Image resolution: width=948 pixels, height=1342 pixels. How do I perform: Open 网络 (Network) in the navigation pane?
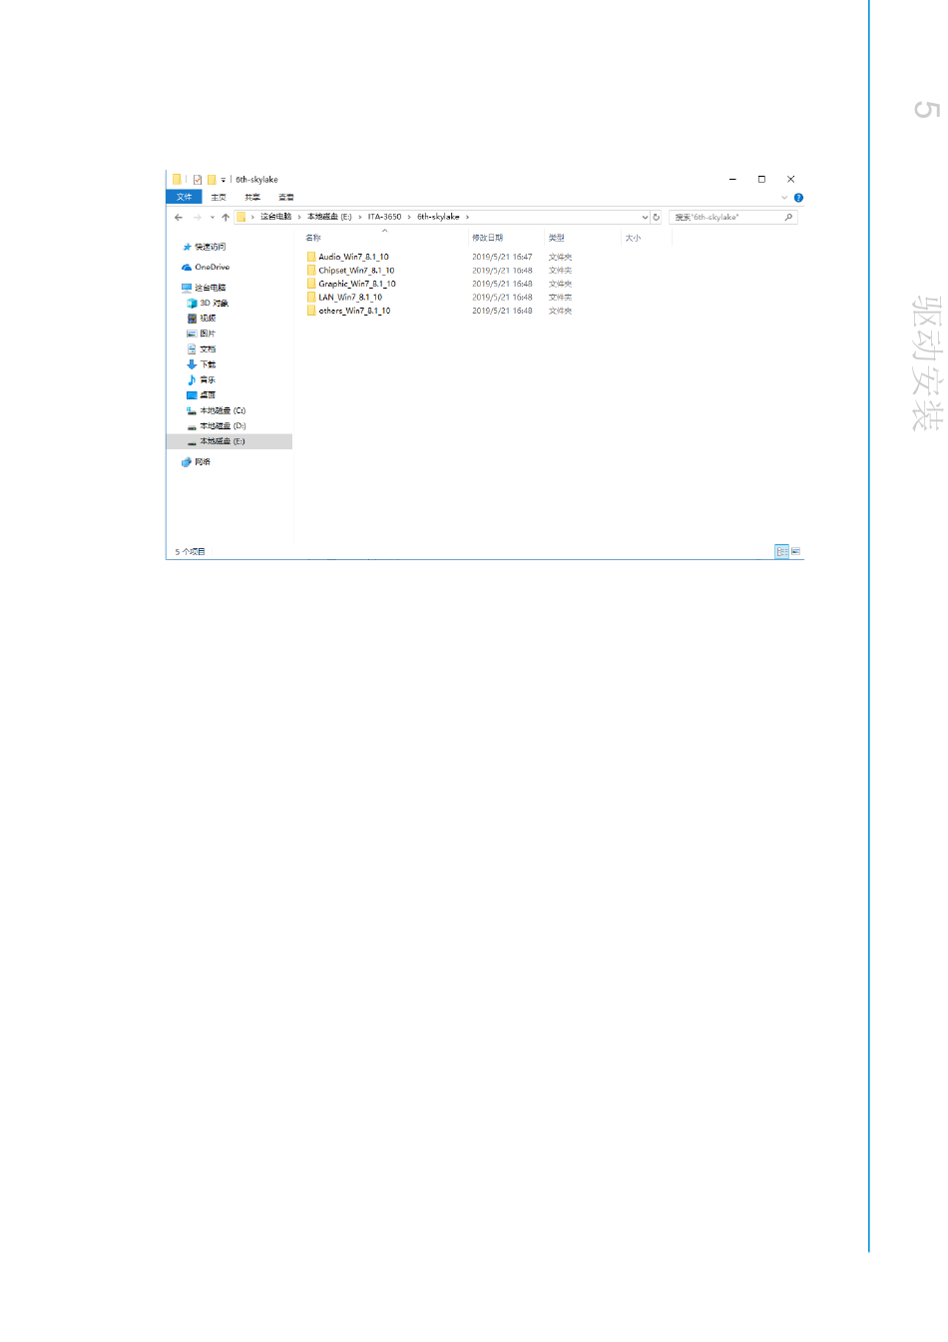click(x=203, y=462)
